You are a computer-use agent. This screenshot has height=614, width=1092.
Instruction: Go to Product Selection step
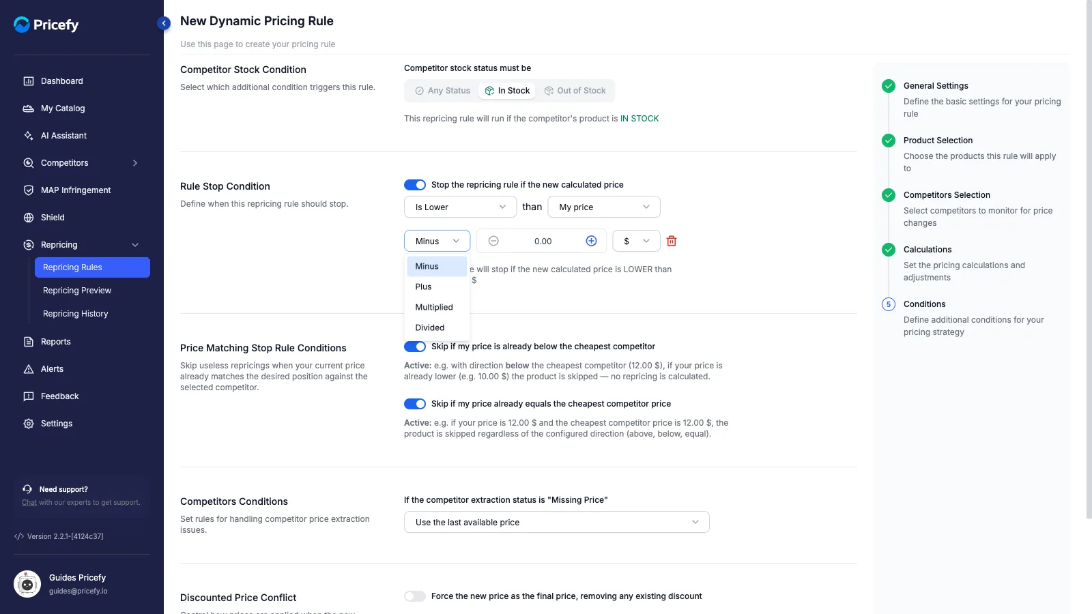tap(938, 141)
